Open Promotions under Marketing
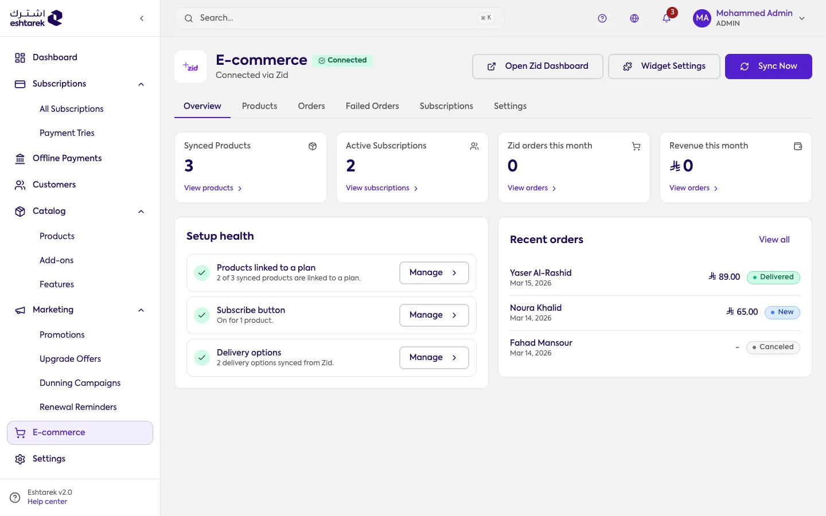Image resolution: width=826 pixels, height=516 pixels. [x=62, y=335]
